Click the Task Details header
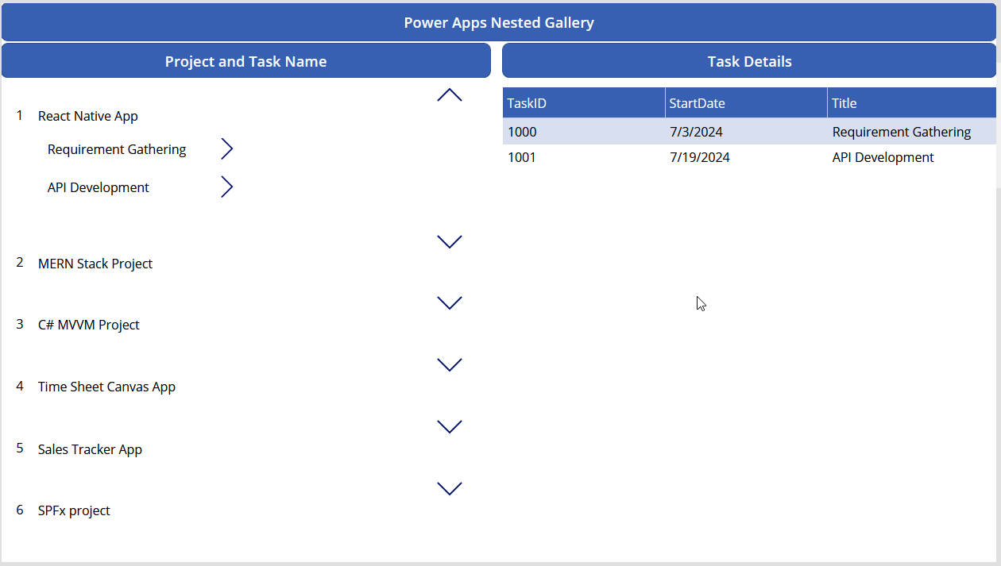This screenshot has width=1001, height=566. [749, 61]
